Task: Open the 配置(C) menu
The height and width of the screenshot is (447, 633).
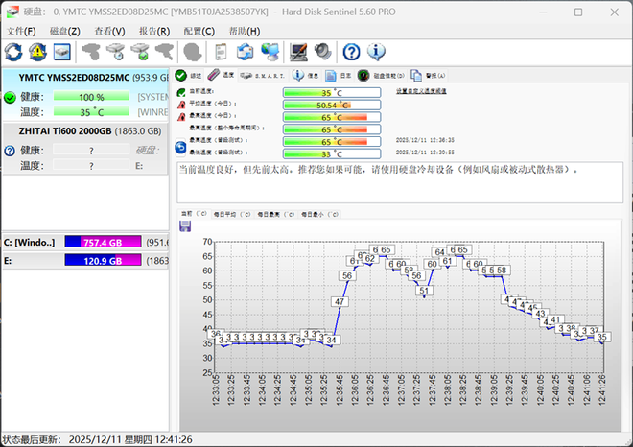Action: [x=199, y=32]
